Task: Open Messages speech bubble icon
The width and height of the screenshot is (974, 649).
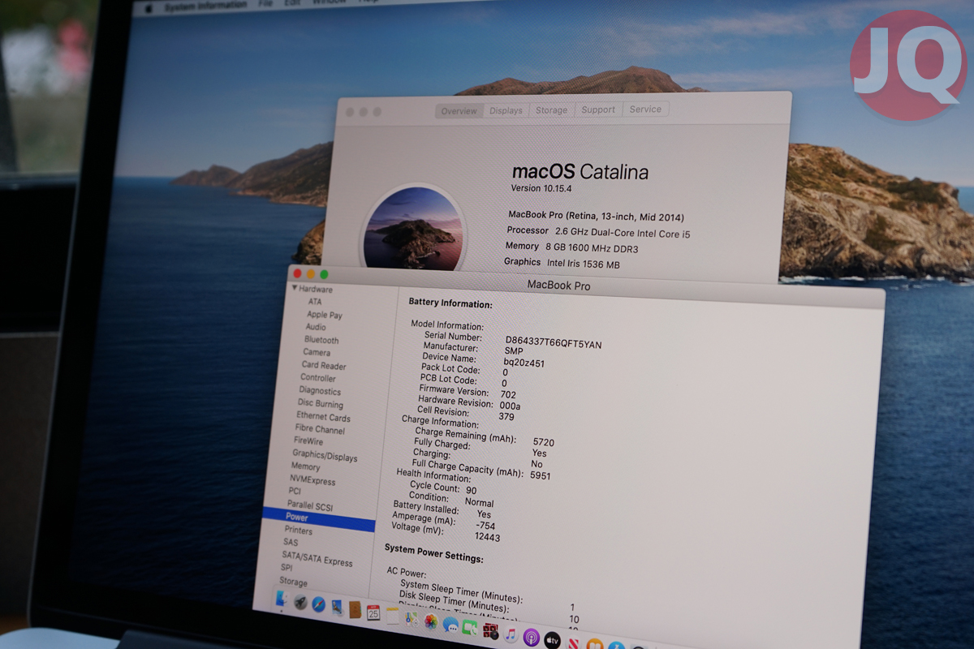Action: click(x=450, y=625)
